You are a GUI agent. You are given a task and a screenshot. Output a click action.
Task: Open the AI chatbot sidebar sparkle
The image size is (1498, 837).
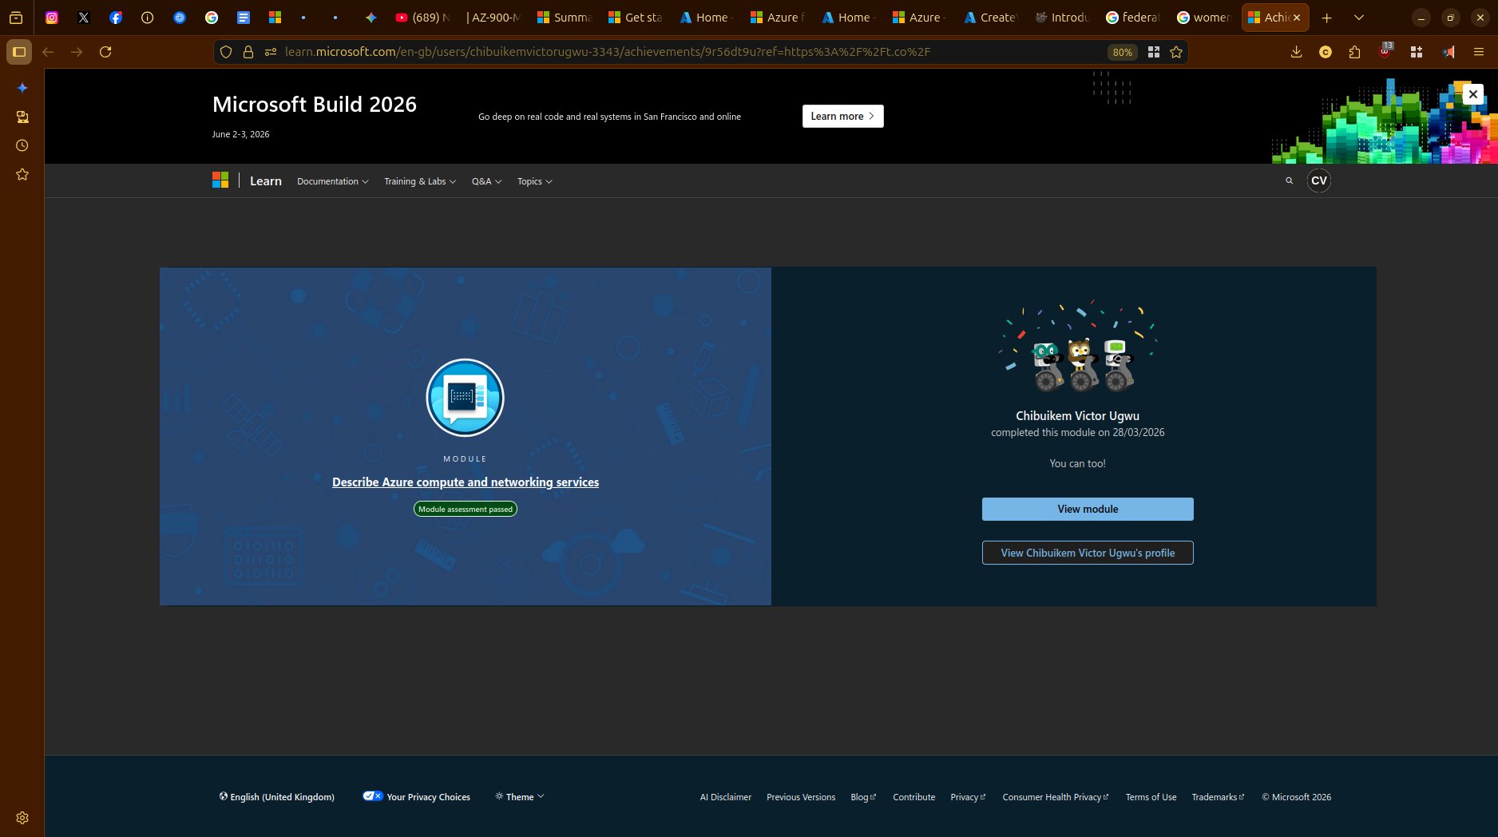click(22, 88)
